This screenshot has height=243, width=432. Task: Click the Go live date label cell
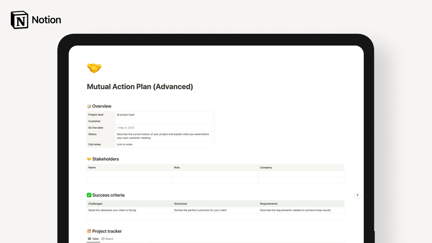(x=101, y=128)
